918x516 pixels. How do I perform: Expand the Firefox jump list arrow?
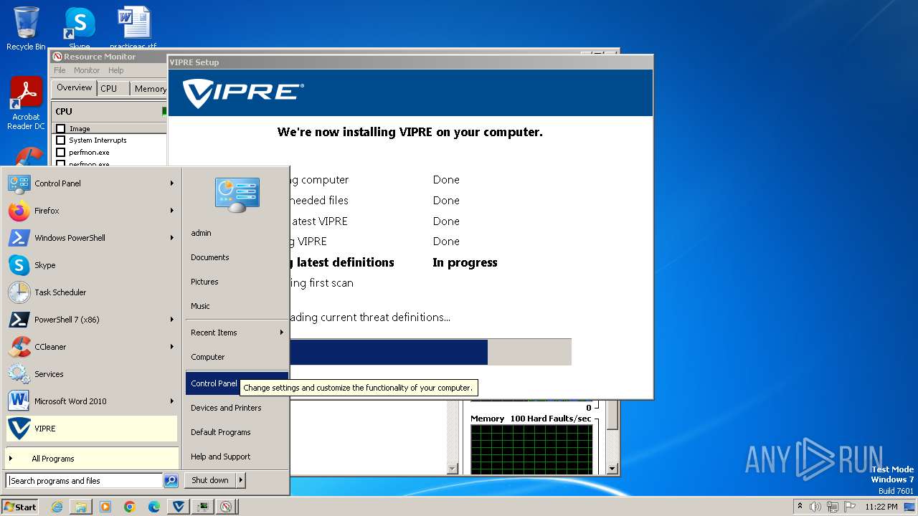[x=172, y=211]
